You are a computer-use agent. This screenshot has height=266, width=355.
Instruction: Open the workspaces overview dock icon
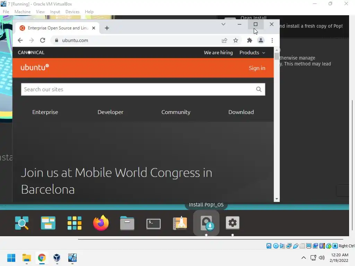48,223
